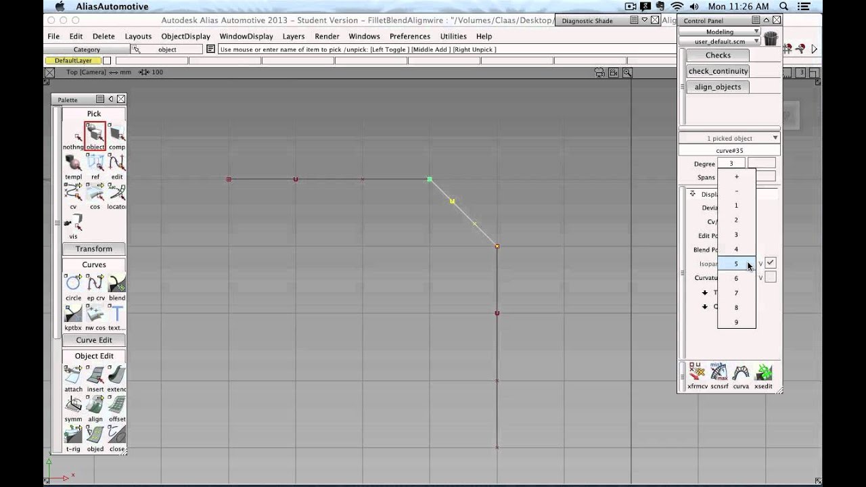Check the empty V box beside Curvature

click(x=770, y=277)
